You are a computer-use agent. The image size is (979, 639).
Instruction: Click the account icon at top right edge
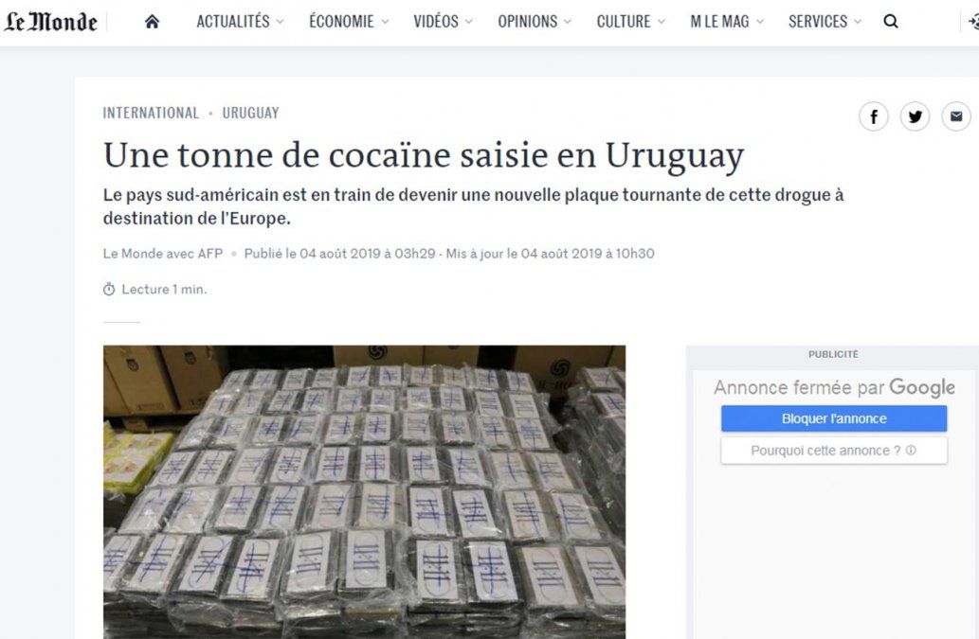point(972,22)
